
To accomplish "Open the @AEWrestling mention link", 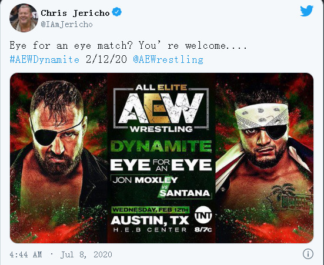I will click(x=168, y=59).
